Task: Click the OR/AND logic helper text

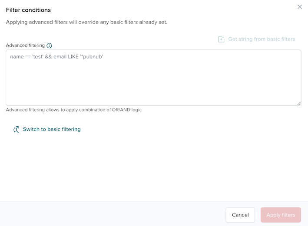Action: (x=74, y=110)
